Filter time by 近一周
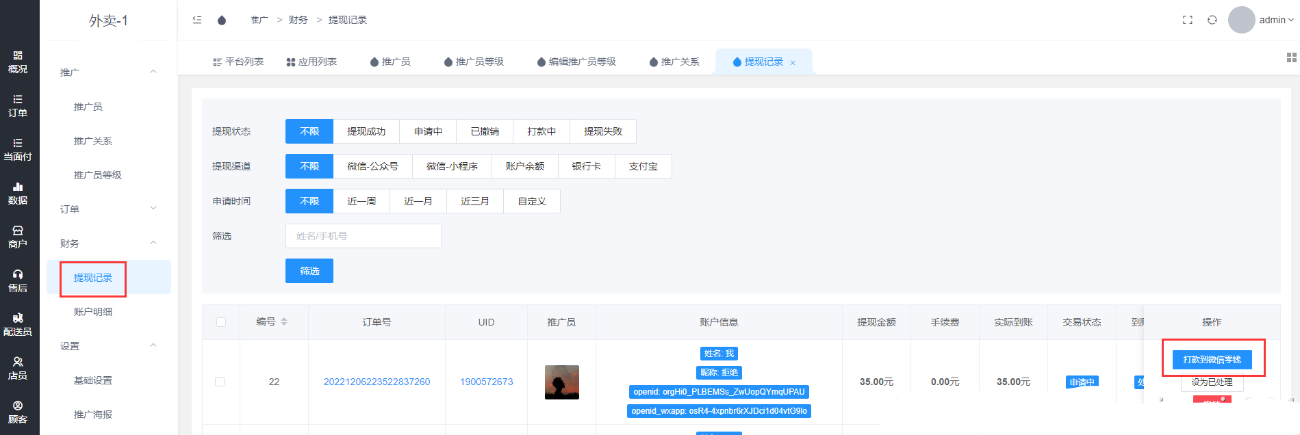Screen dimensions: 1300x435 (x=361, y=201)
